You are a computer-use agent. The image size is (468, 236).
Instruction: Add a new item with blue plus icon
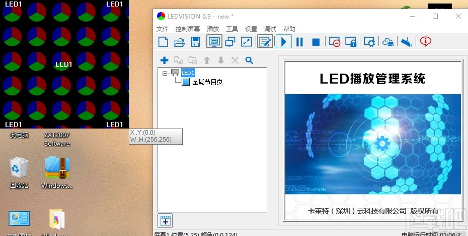[164, 60]
